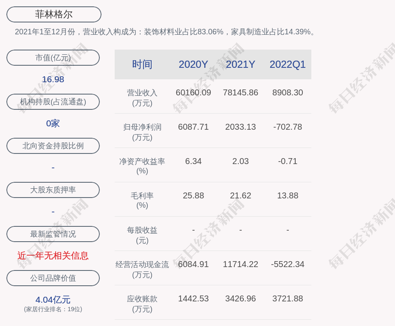Click the red 近一年无相关信息 text
The height and width of the screenshot is (326, 395).
click(x=53, y=256)
